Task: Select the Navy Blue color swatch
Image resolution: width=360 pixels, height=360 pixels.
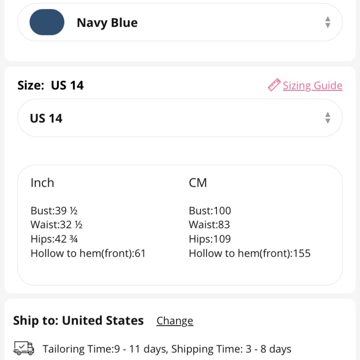Action: [47, 22]
